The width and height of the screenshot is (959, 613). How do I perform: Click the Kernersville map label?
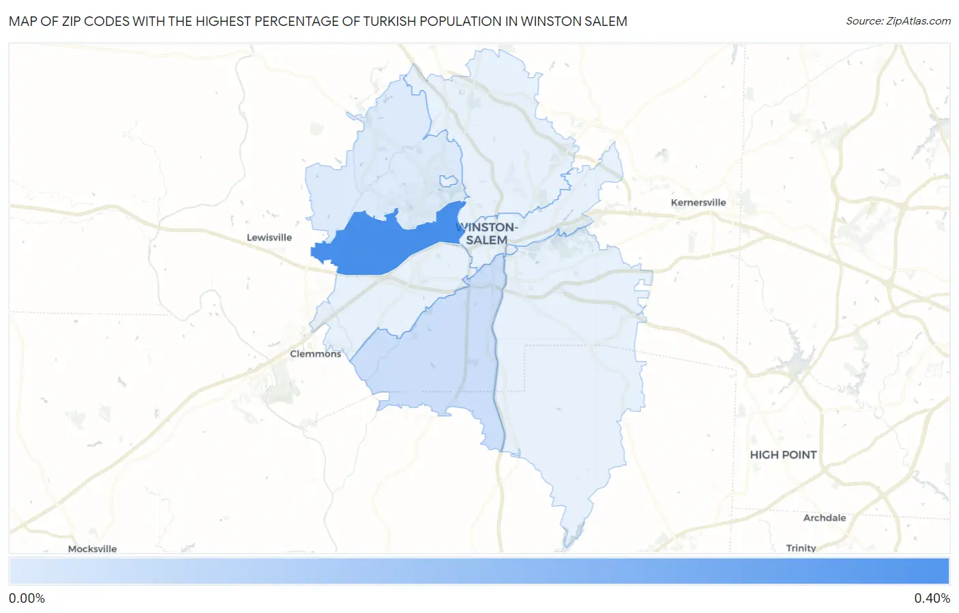point(698,203)
